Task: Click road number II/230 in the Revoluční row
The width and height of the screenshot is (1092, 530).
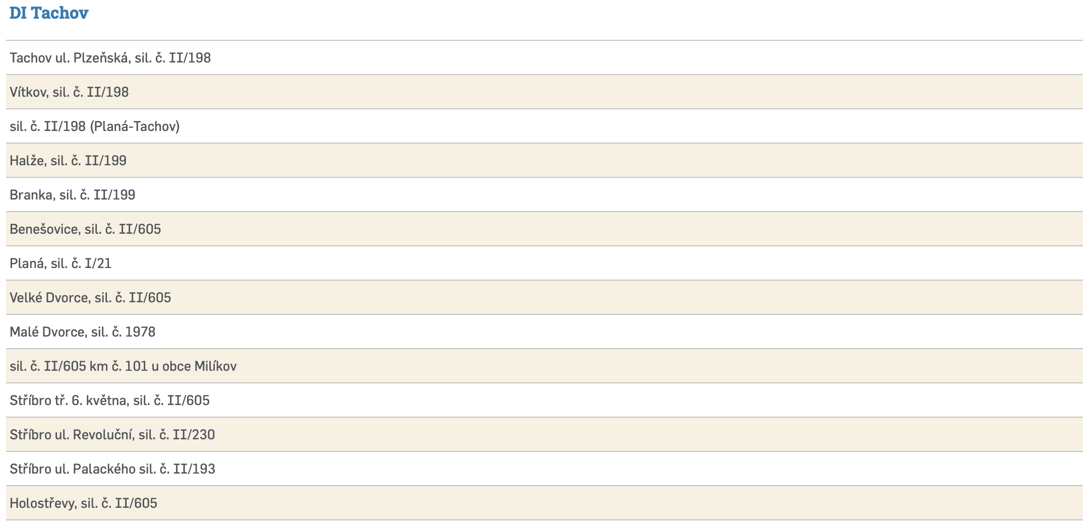Action: click(194, 435)
